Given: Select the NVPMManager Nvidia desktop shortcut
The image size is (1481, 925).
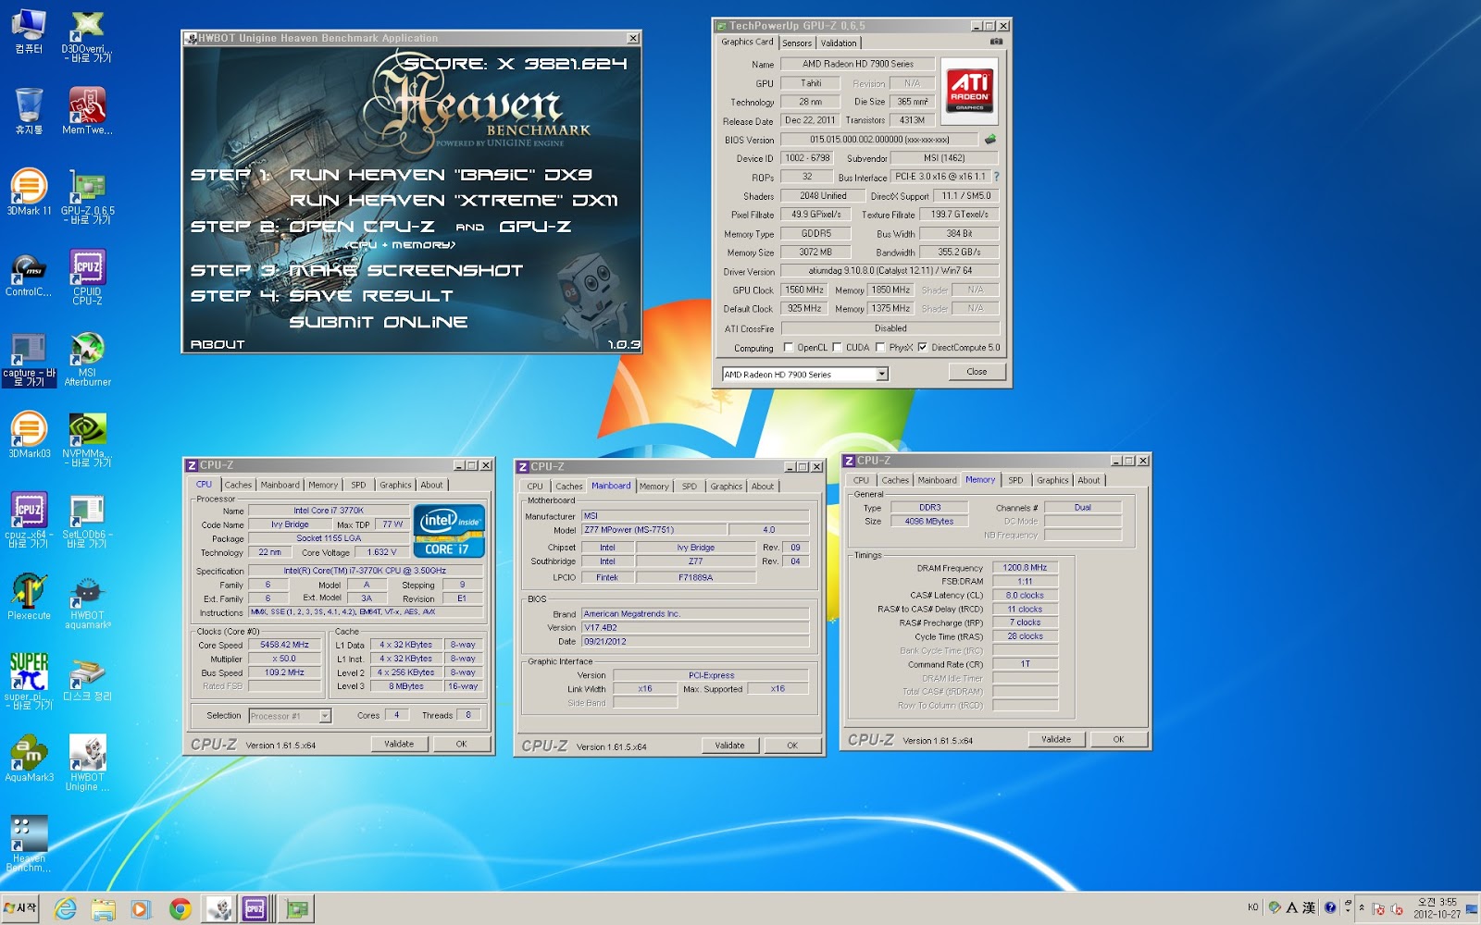Looking at the screenshot, I should (x=87, y=440).
